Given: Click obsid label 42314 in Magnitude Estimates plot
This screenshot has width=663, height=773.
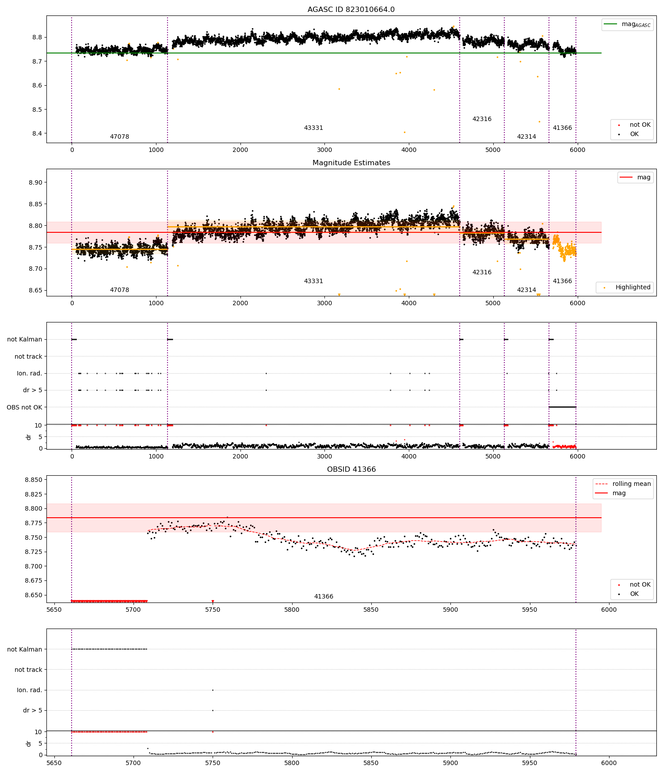Looking at the screenshot, I should (526, 290).
